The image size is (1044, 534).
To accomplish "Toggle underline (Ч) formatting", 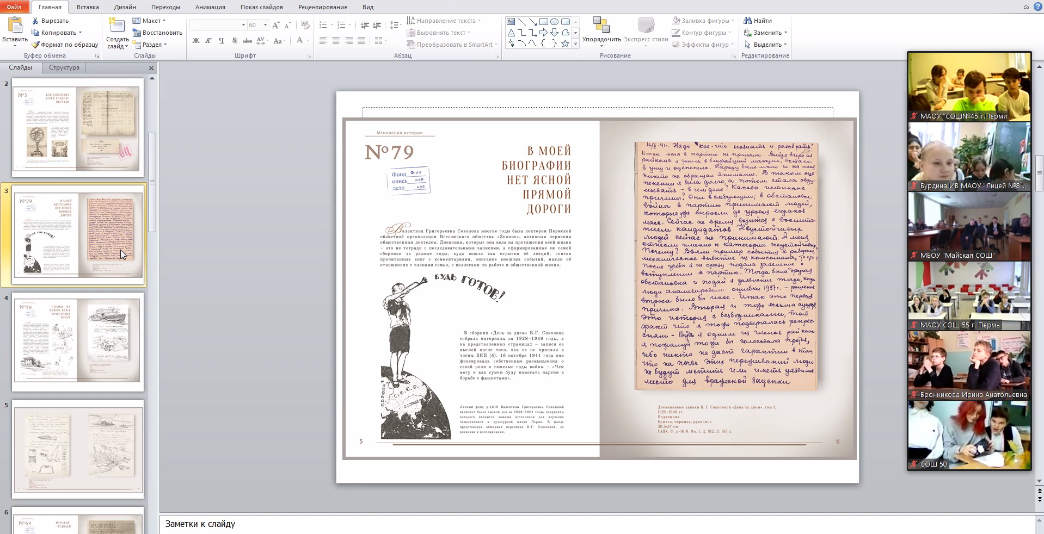I will 222,41.
